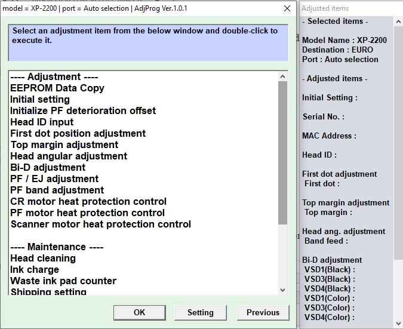Select Head cleaning maintenance item
This screenshot has width=403, height=329.
pos(43,258)
